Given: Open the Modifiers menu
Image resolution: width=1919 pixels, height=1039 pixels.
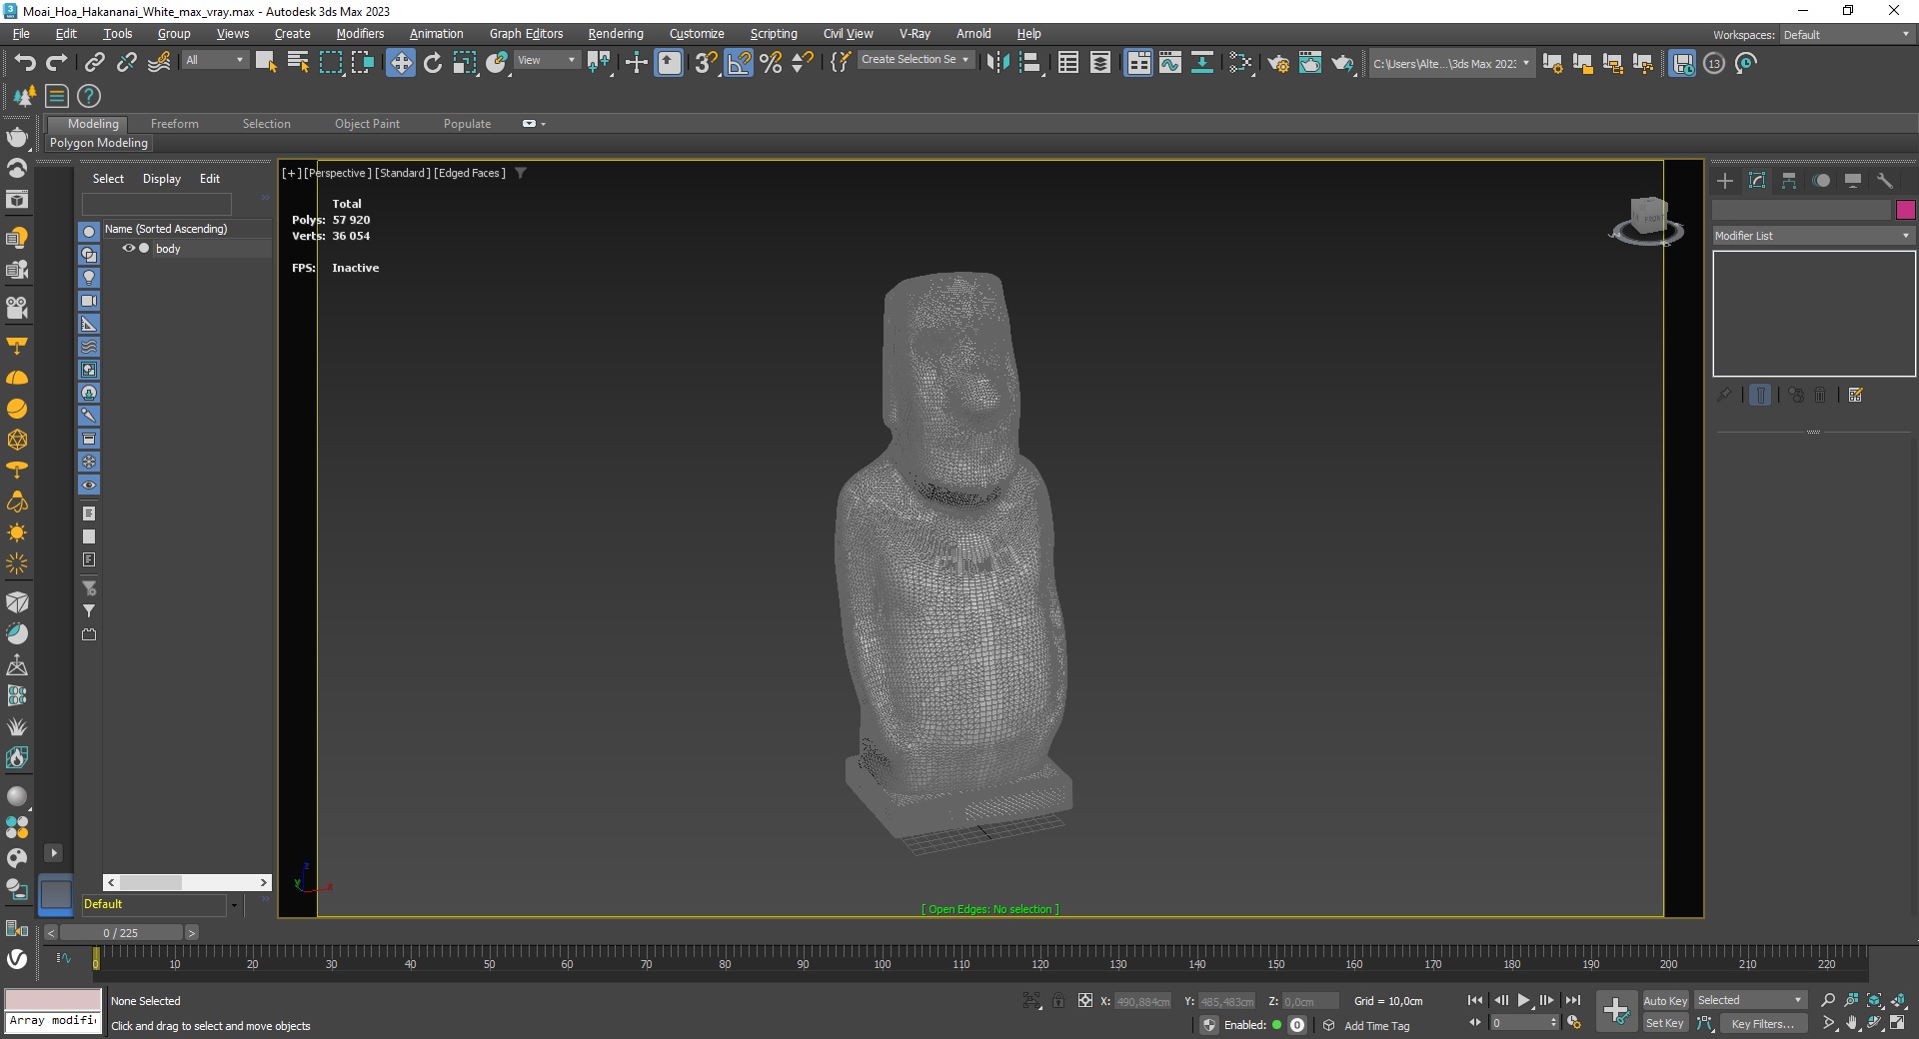Looking at the screenshot, I should point(360,33).
